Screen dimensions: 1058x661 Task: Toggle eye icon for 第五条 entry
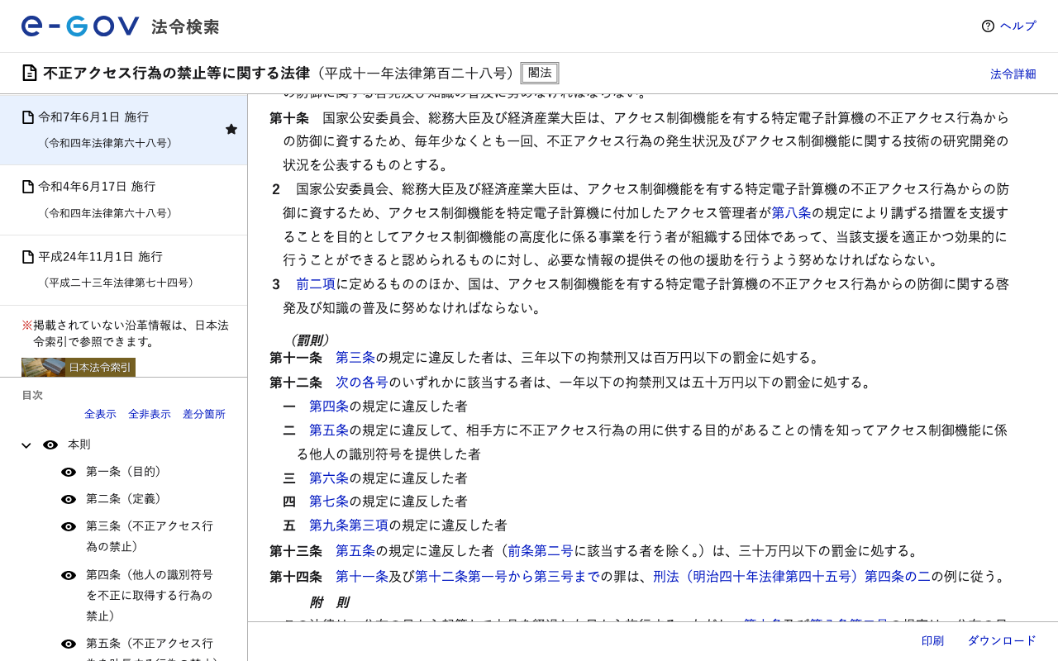[69, 644]
